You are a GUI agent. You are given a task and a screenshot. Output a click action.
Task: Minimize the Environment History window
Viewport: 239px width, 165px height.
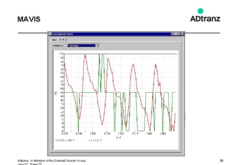[x=176, y=34]
